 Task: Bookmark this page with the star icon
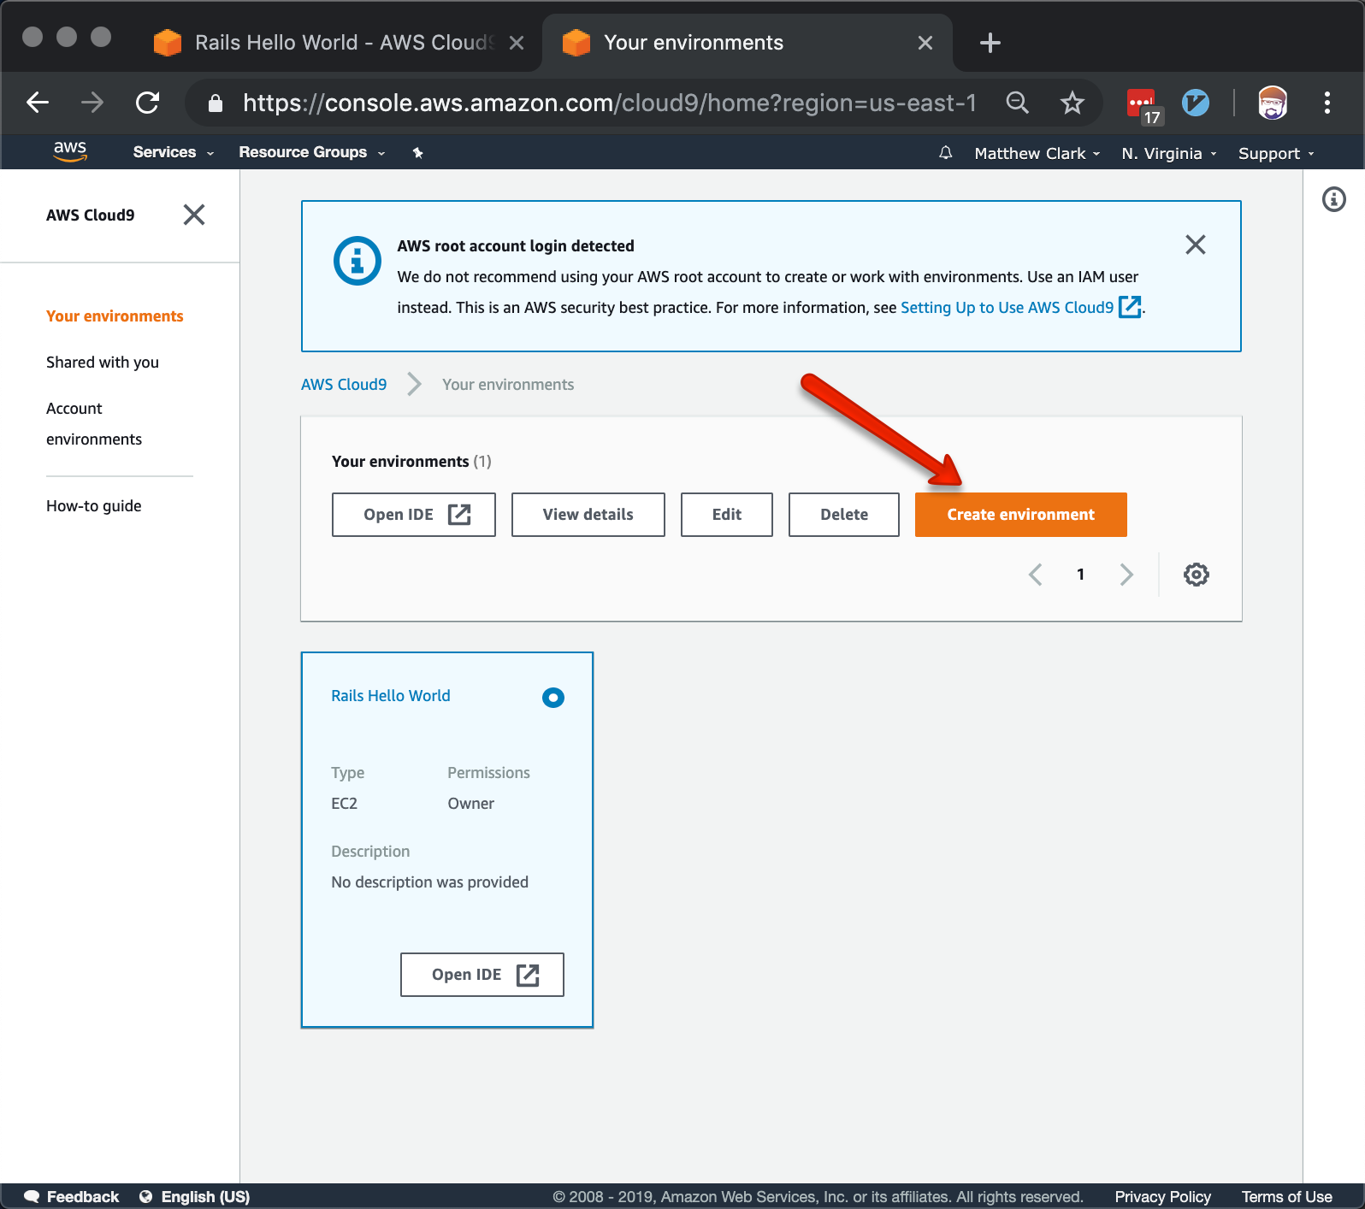(x=1072, y=103)
